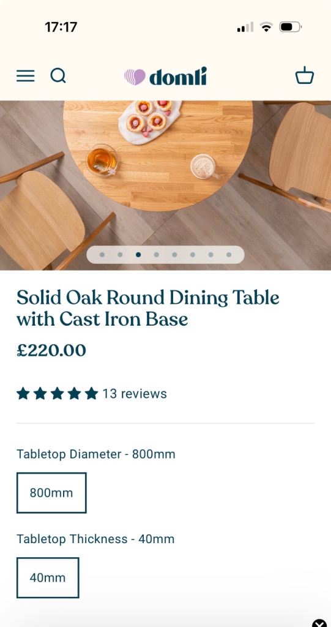Screen dimensions: 331x627
Task: Tap the domli heart logo
Action: coord(135,77)
